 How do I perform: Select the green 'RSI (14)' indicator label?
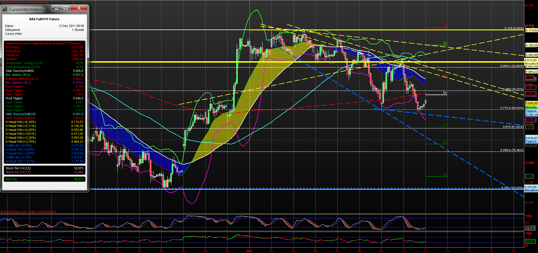(11, 179)
